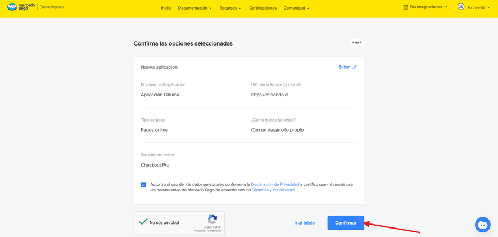Click the Tus integraciones store icon
Image resolution: width=498 pixels, height=237 pixels.
pyautogui.click(x=405, y=7)
